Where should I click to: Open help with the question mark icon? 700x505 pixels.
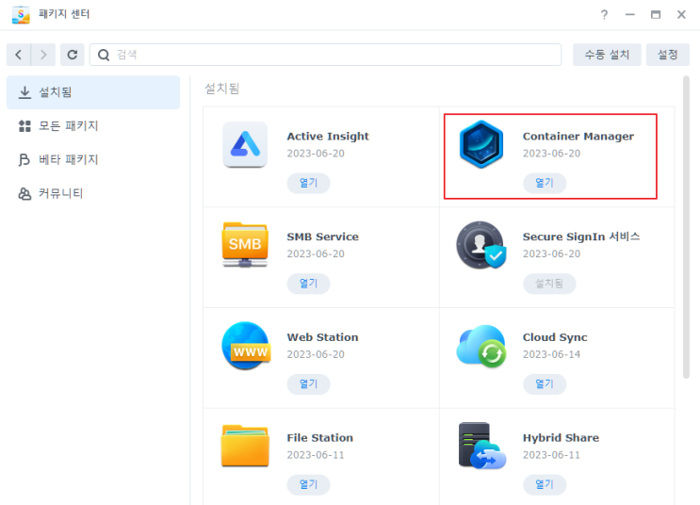point(604,15)
